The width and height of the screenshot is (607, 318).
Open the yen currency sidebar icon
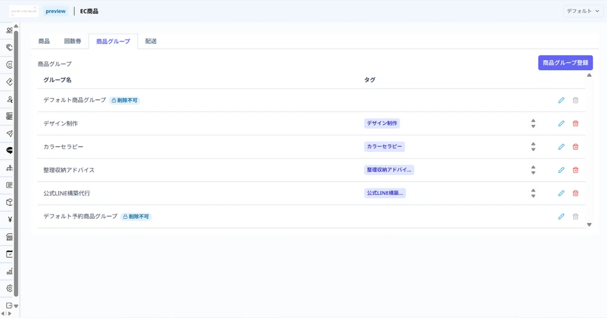coord(10,220)
